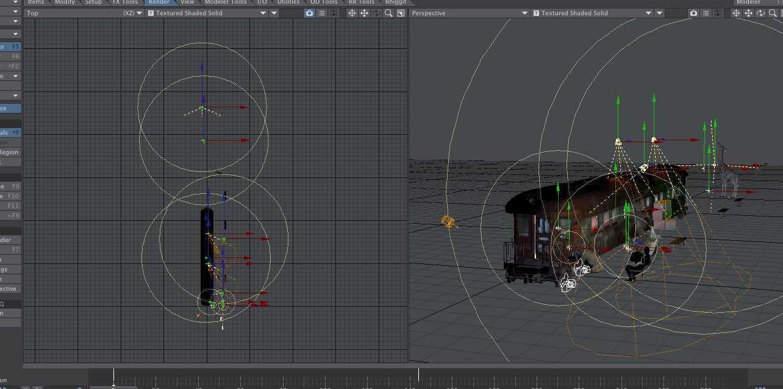The image size is (783, 389).
Task: Click the timeline frame slider track
Action: [418, 379]
